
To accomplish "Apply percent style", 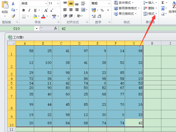I will [x=102, y=10].
